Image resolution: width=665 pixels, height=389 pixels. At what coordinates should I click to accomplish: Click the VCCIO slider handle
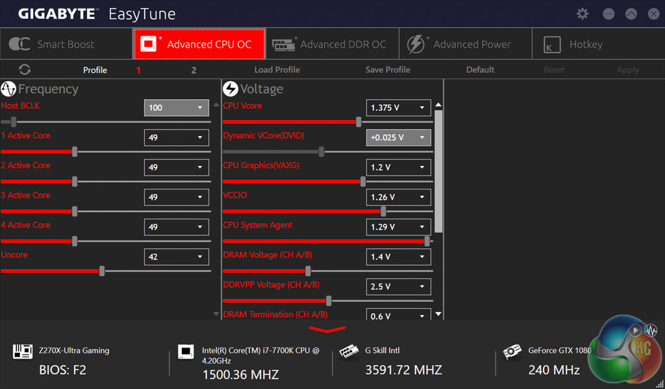coord(383,211)
